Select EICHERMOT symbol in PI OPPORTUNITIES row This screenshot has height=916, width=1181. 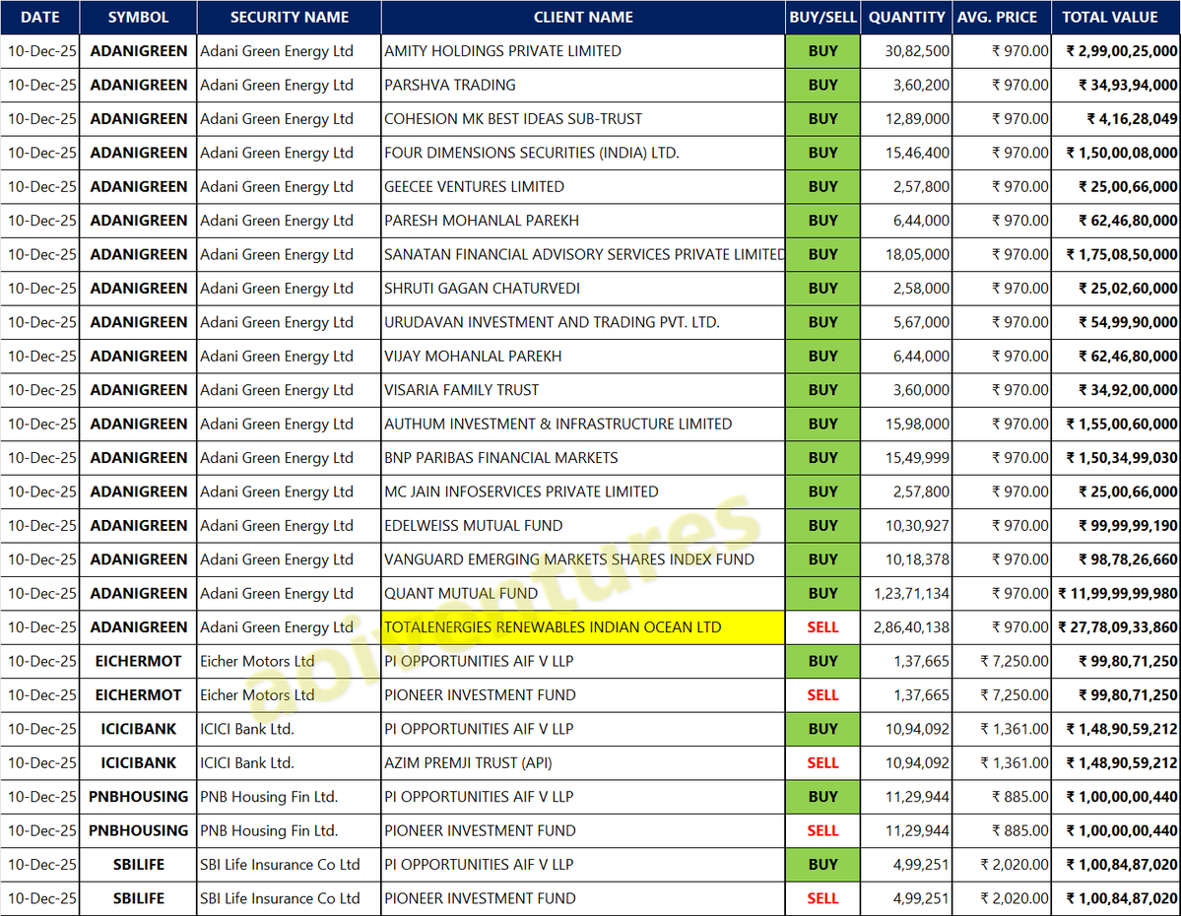click(x=138, y=661)
